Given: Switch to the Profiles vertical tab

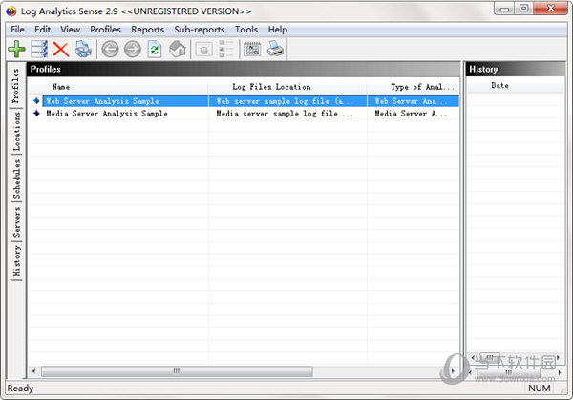Looking at the screenshot, I should [x=16, y=86].
